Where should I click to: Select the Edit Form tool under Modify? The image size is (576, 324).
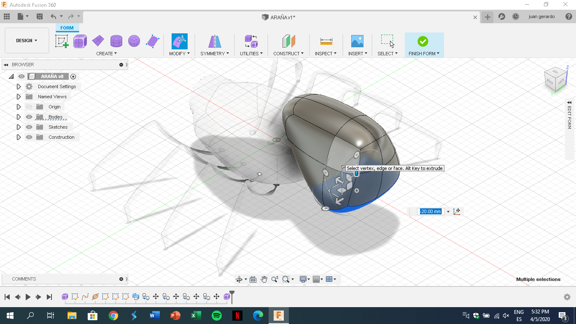[x=179, y=41]
